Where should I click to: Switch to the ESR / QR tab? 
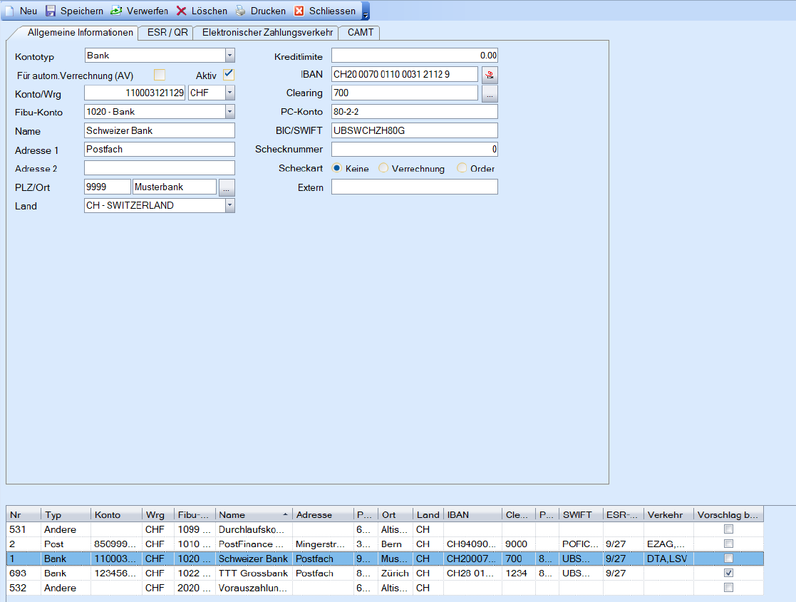[x=167, y=33]
